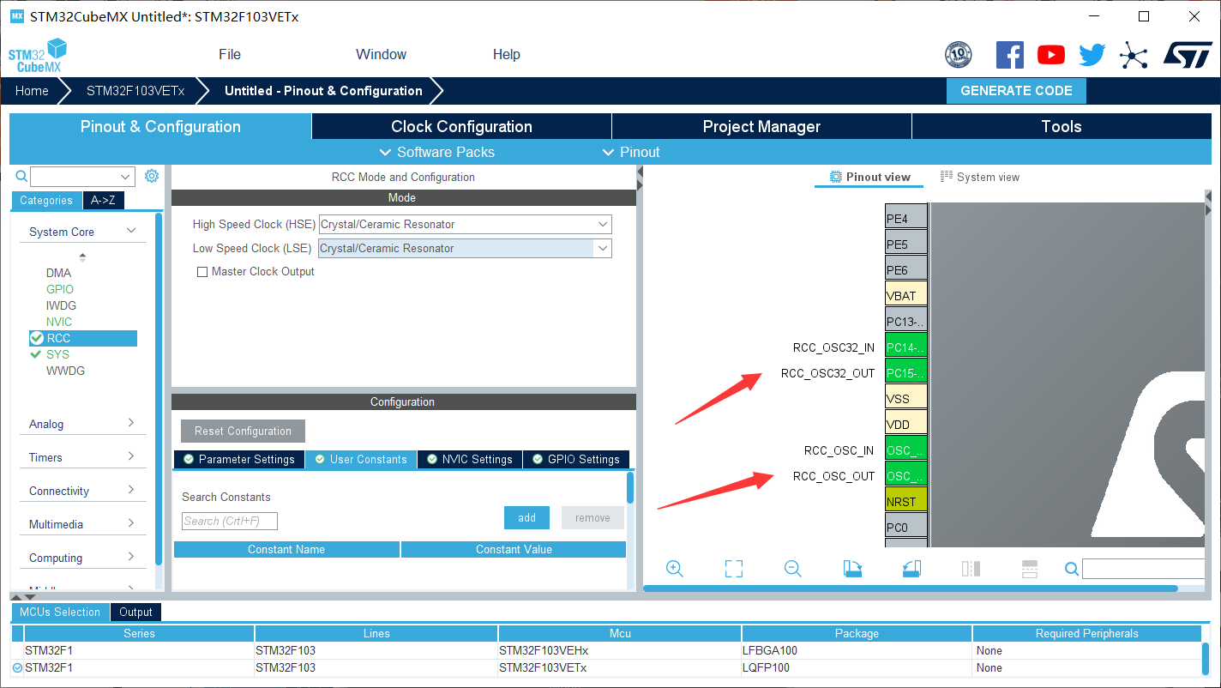Zoom out of the pinout view

coord(792,568)
